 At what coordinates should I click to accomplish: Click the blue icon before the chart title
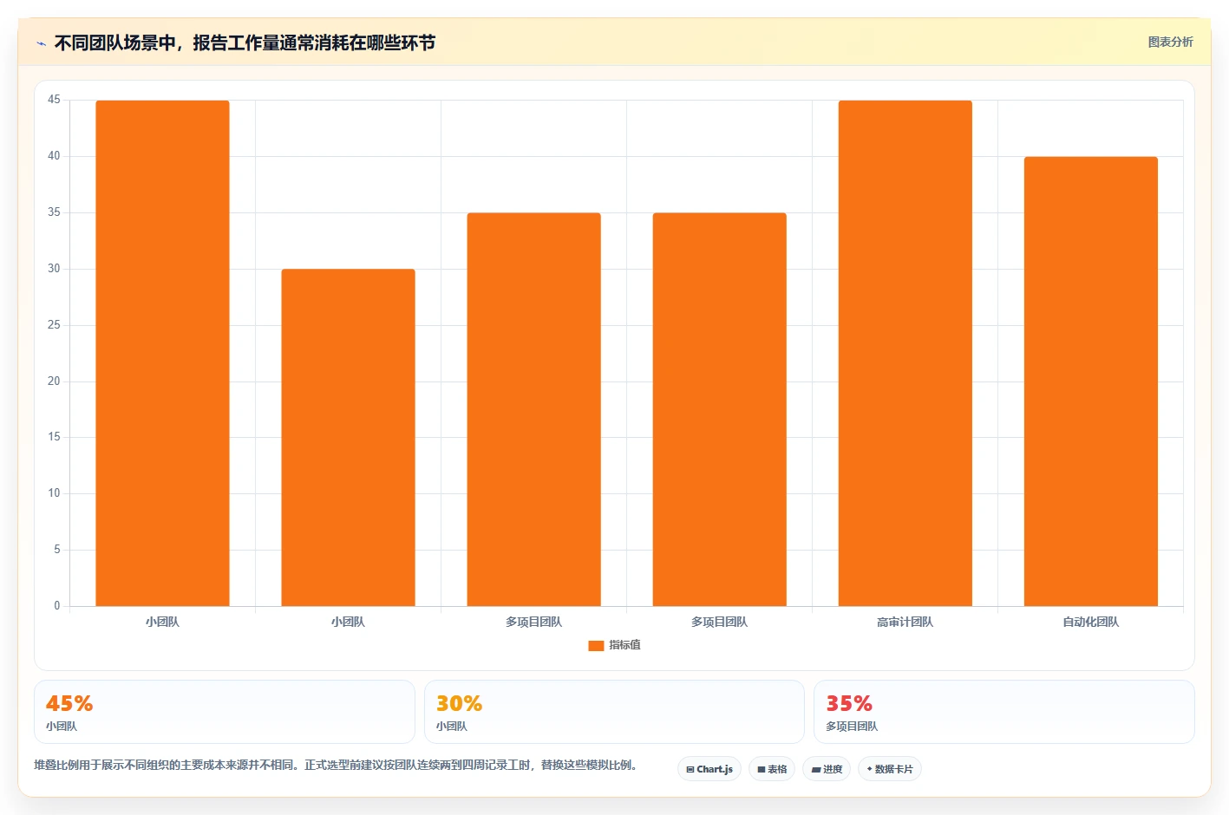(41, 43)
